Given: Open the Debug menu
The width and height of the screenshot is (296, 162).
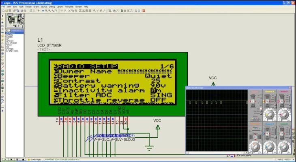Looking at the screenshot, I should (52, 6).
